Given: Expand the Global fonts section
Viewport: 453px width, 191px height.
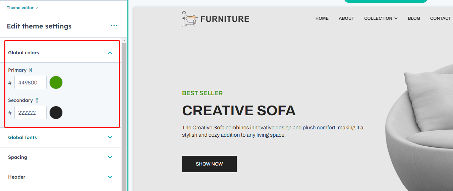Looking at the screenshot, I should pos(110,137).
